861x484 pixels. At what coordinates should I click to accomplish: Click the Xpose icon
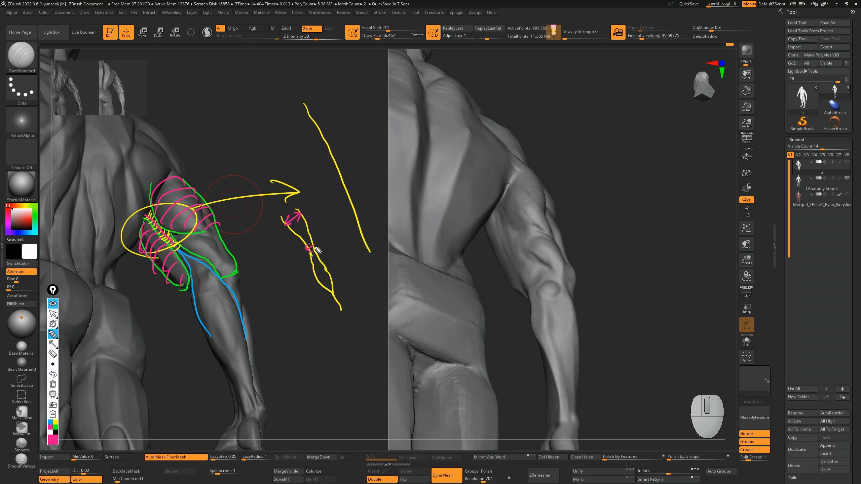pos(746,357)
